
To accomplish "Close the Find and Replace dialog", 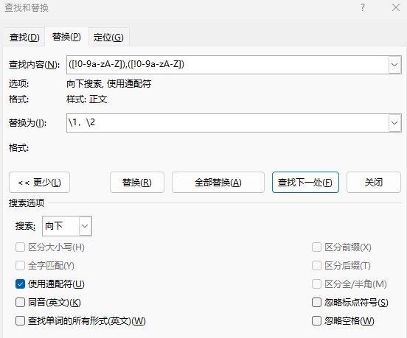I will (396, 7).
